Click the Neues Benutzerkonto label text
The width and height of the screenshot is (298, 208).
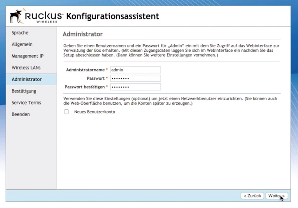coord(95,112)
